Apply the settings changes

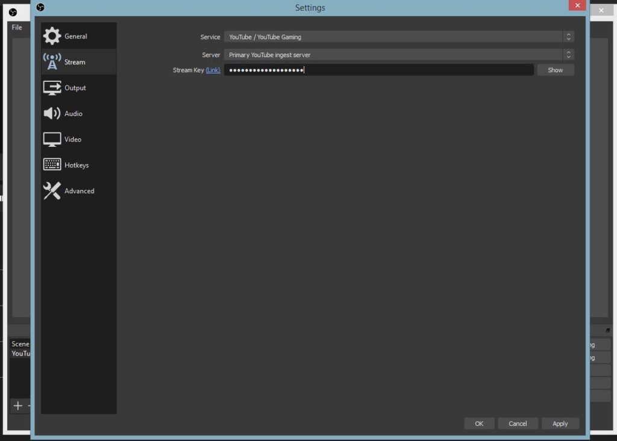point(560,424)
